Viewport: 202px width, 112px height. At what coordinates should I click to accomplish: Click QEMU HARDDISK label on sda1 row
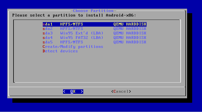130,24
